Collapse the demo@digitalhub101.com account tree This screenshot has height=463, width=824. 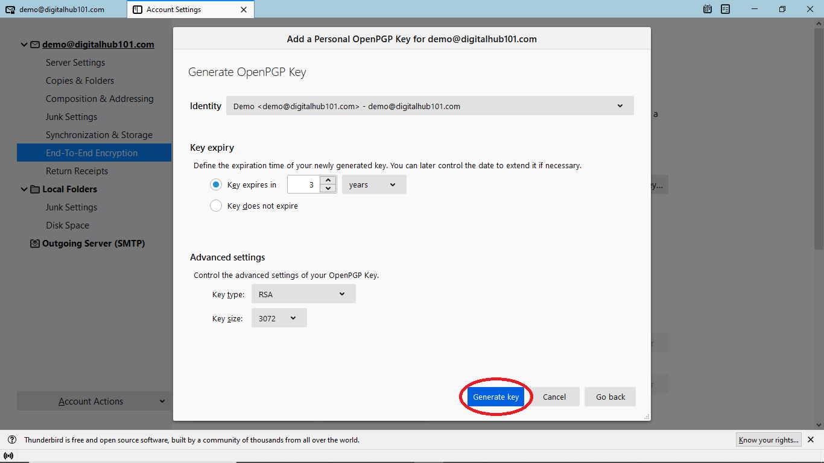(24, 44)
